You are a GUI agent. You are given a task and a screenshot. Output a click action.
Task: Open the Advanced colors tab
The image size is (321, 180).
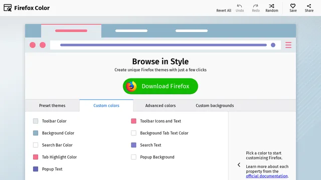click(x=160, y=105)
